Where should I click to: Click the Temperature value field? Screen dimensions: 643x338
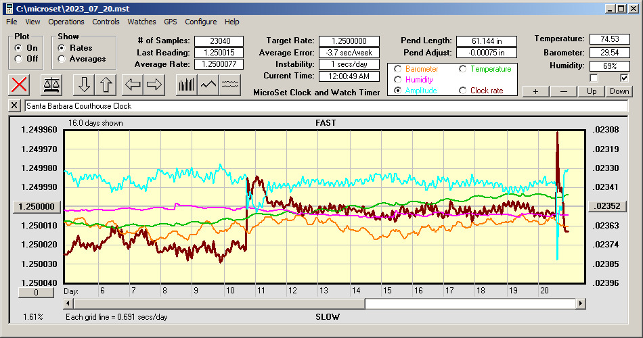click(609, 39)
